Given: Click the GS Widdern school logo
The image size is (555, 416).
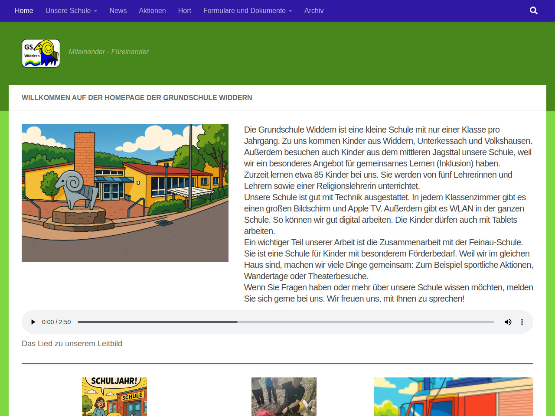Looking at the screenshot, I should pos(41,53).
